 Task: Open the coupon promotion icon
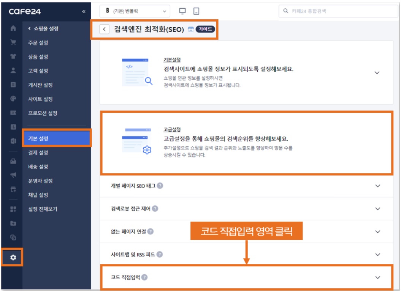click(13, 113)
